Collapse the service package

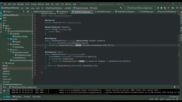click(8, 50)
